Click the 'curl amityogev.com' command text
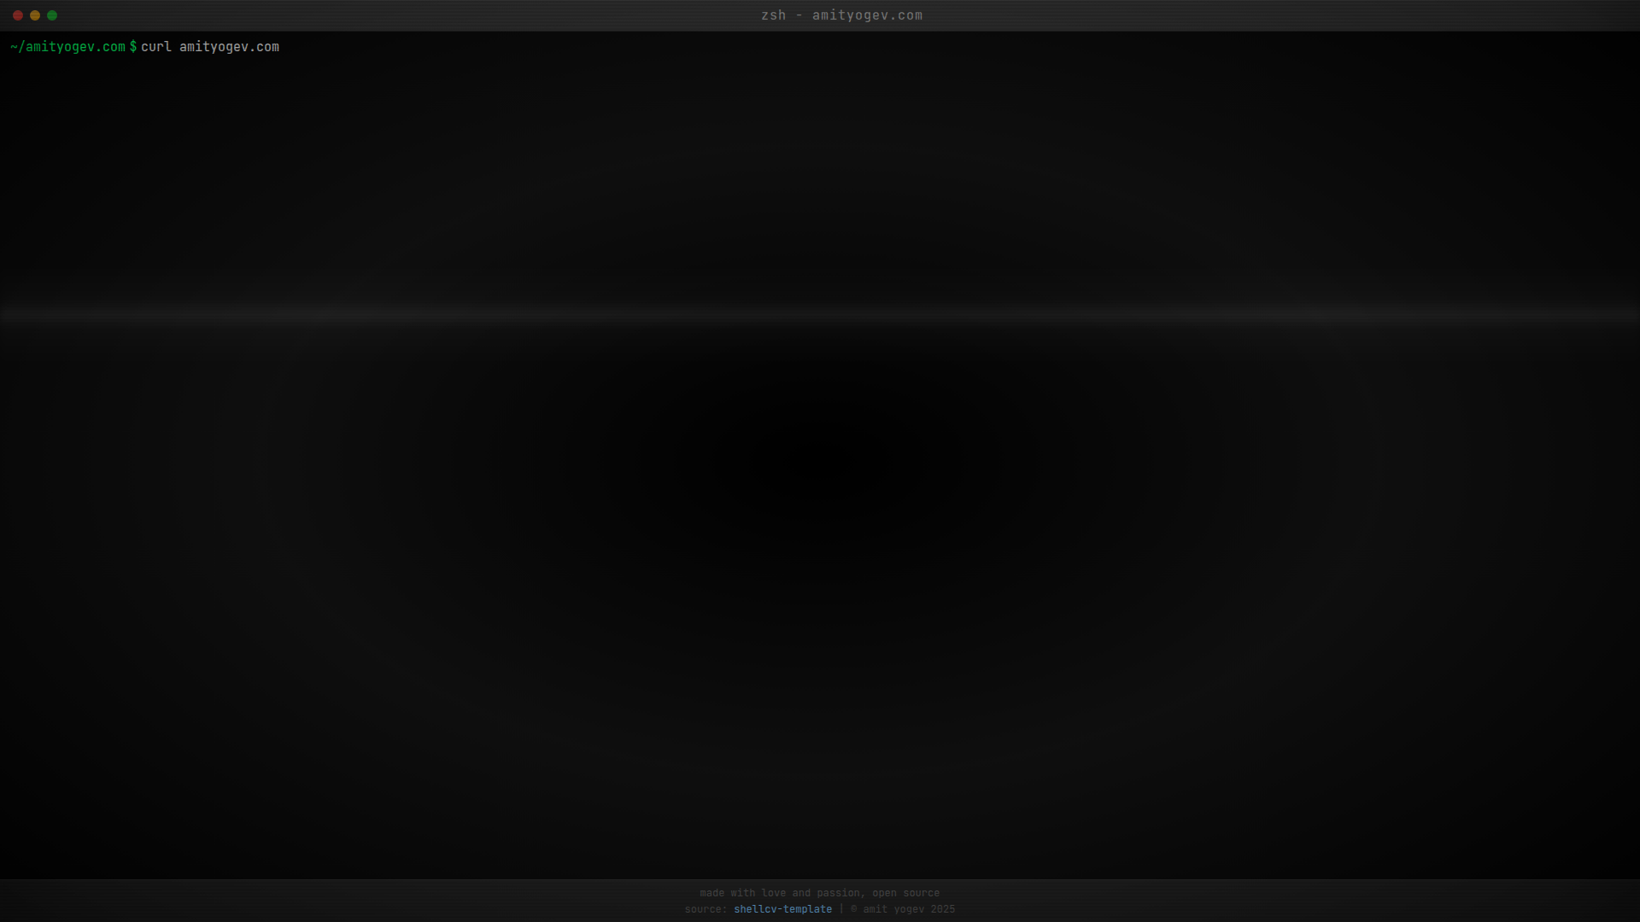Viewport: 1640px width, 922px height. click(210, 47)
